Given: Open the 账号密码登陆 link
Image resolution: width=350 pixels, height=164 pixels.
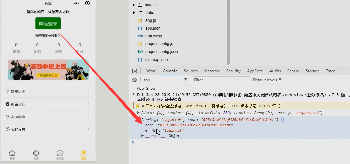Looking at the screenshot, I should (x=47, y=35).
